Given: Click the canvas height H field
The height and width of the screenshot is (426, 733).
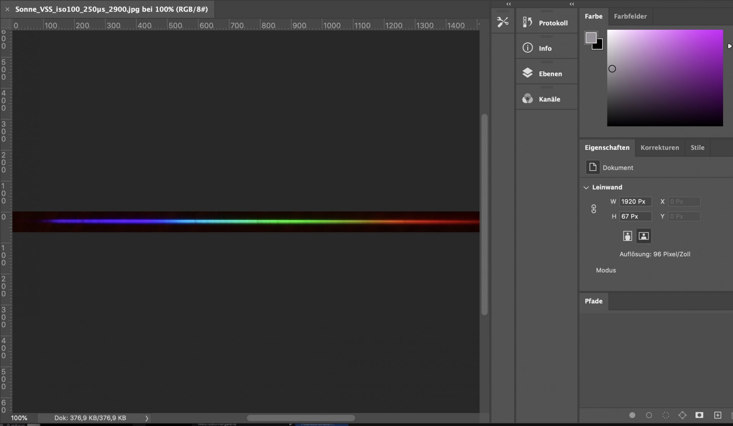Looking at the screenshot, I should tap(635, 216).
